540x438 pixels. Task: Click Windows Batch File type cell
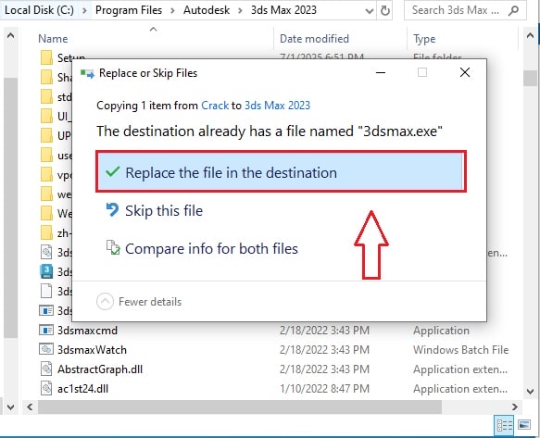pos(460,350)
